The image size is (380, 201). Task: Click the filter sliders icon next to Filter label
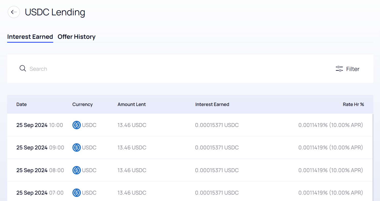coord(339,69)
